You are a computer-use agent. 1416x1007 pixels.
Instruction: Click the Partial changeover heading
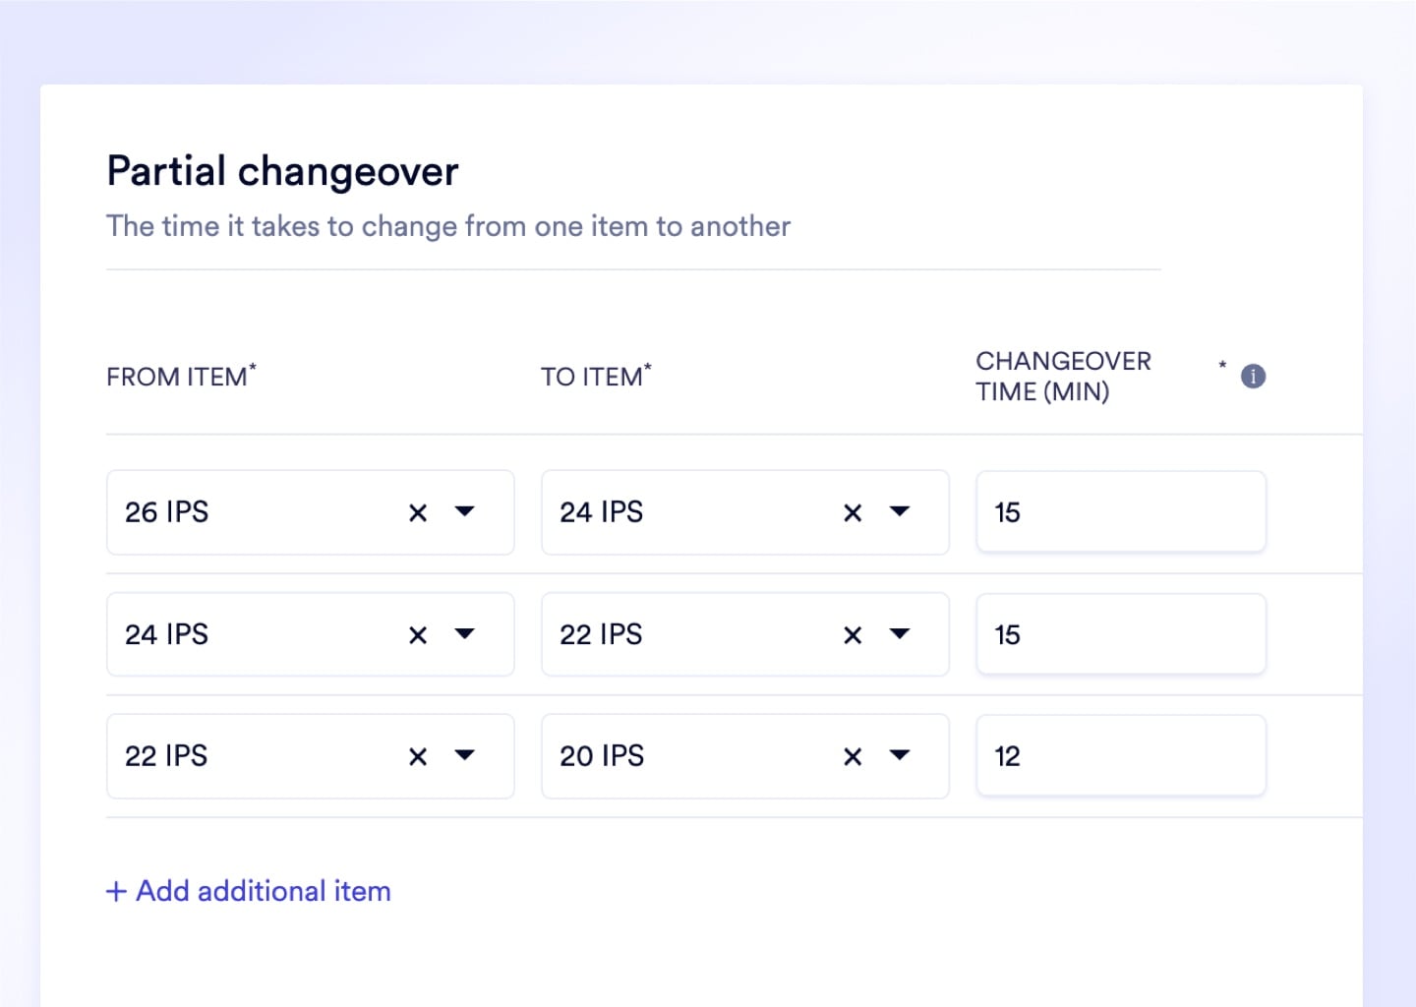[x=282, y=171]
